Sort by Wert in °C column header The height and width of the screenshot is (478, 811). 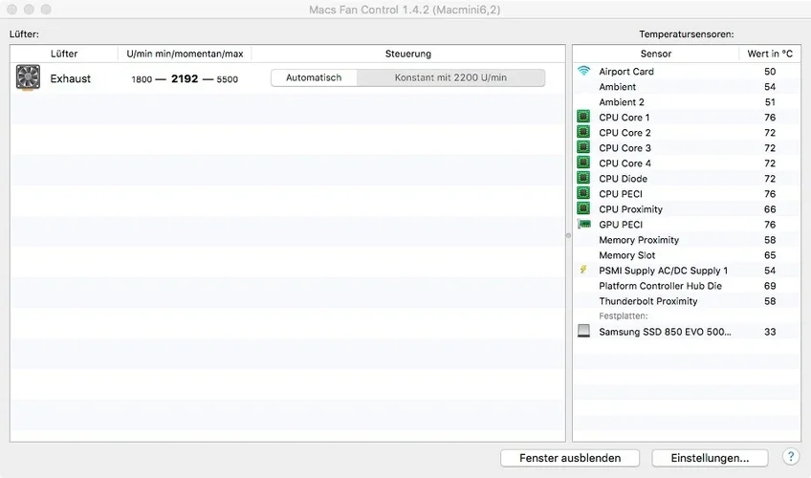pyautogui.click(x=770, y=54)
